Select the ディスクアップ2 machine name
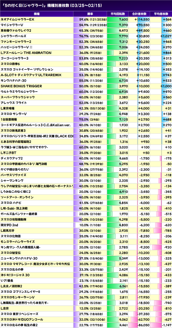The image size is (172, 328). point(12,158)
